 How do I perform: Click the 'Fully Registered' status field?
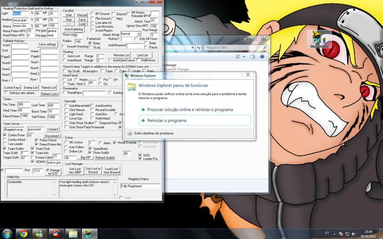140,186
